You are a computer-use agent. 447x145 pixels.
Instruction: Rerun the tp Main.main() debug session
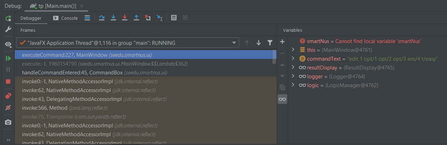coord(8,18)
